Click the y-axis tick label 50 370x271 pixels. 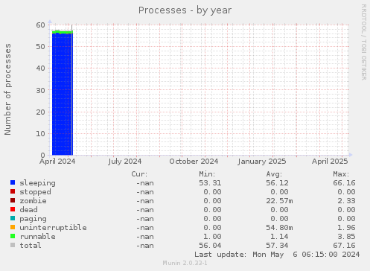coord(41,47)
